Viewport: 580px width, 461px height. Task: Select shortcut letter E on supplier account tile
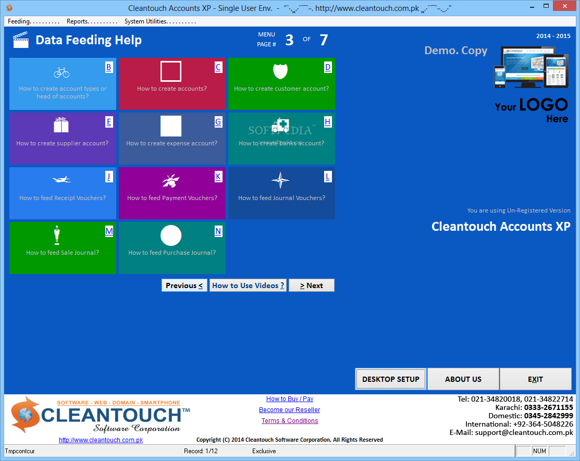109,122
